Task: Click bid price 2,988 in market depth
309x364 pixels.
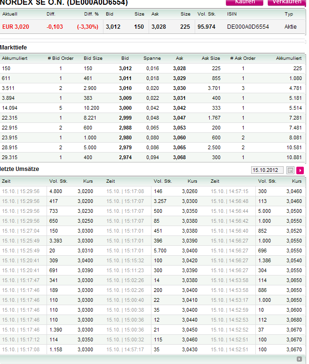Action: point(125,128)
